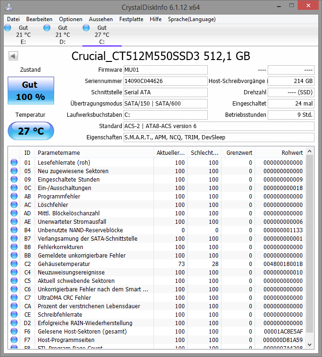Click raw value 00001AC8E5AF

click(283, 331)
